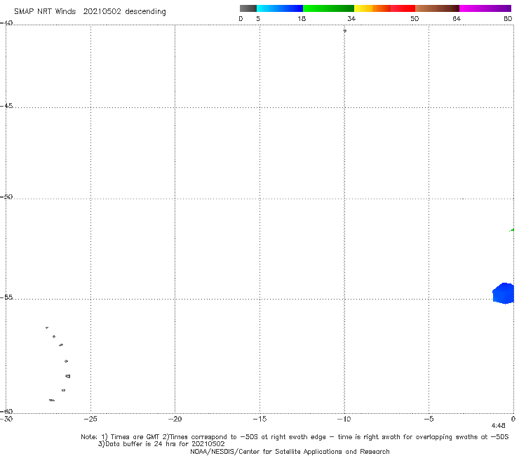Viewport: 519px width, 456px height.
Task: Click longitude axis label '-15'
Action: [x=259, y=419]
